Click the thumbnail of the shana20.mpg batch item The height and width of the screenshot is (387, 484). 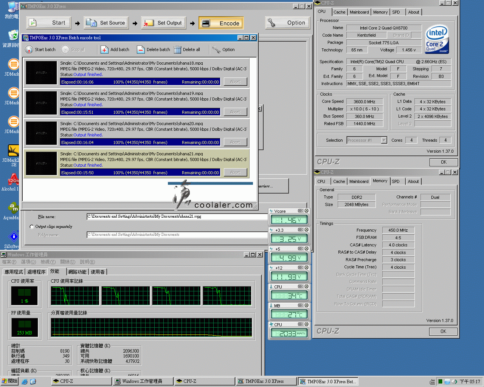tap(41, 133)
